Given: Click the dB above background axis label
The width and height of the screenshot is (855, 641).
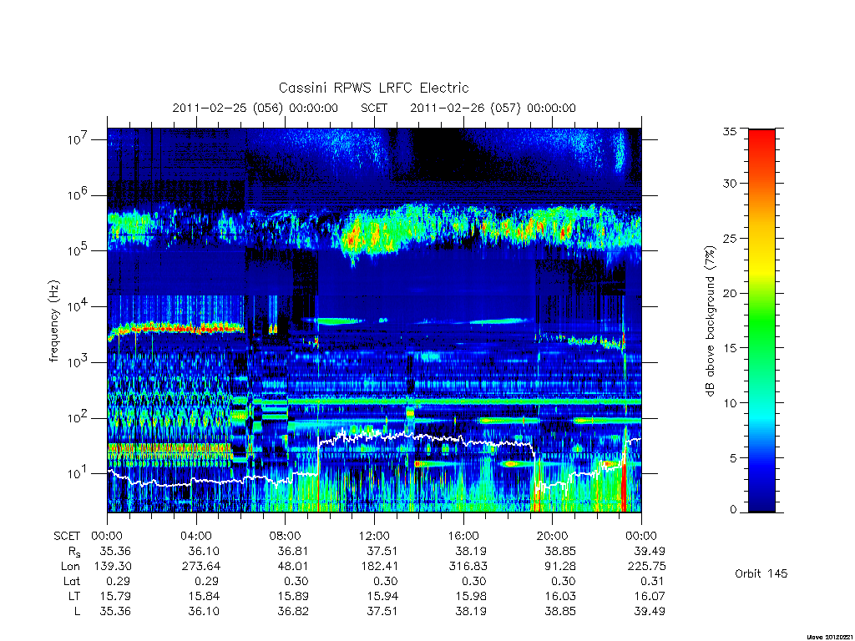Looking at the screenshot, I should (x=710, y=321).
